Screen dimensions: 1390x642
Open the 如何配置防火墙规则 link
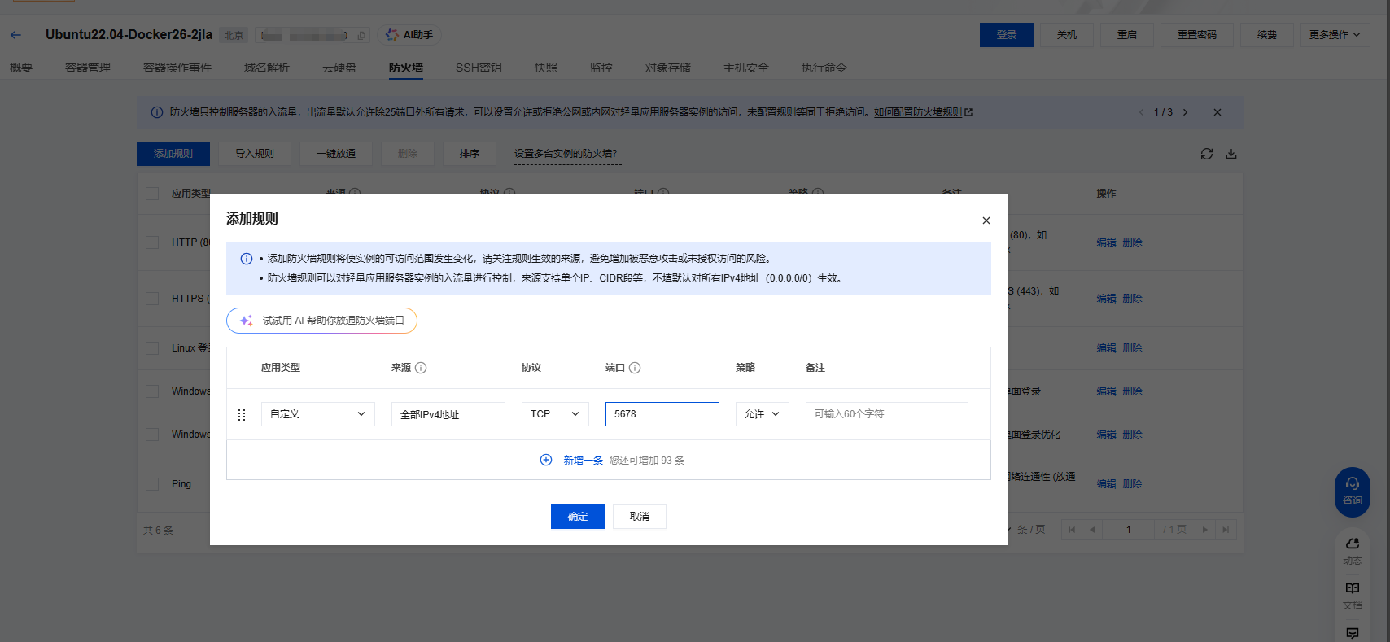(x=918, y=112)
